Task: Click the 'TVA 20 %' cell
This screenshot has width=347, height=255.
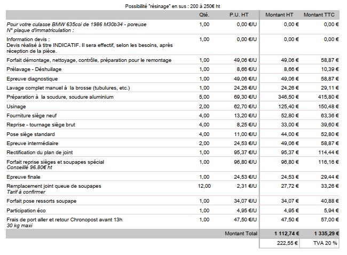Action: point(325,243)
